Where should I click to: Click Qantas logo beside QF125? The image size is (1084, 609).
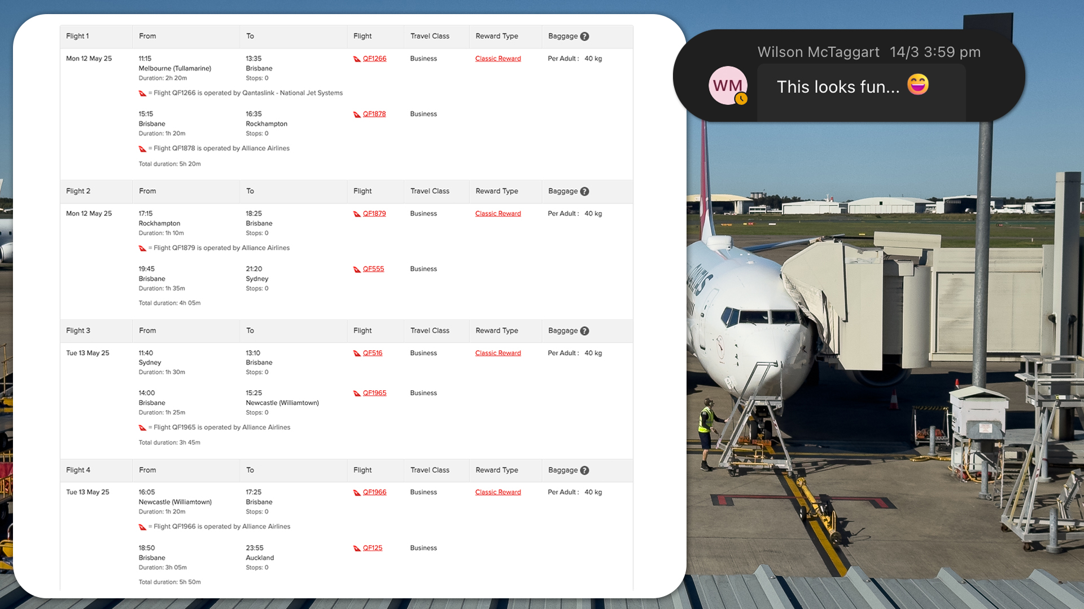(357, 549)
